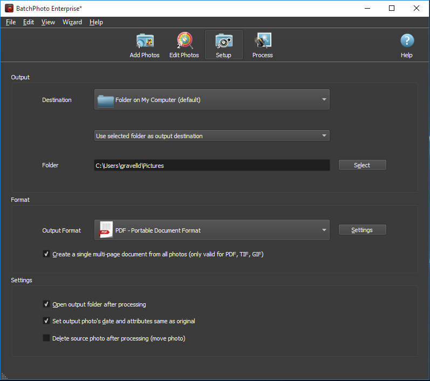Enable Delete source photo after processing

point(46,338)
